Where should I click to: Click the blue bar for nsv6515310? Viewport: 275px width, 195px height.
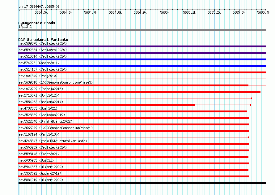tap(142, 59)
